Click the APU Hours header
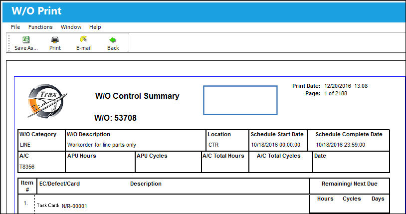 click(82, 156)
